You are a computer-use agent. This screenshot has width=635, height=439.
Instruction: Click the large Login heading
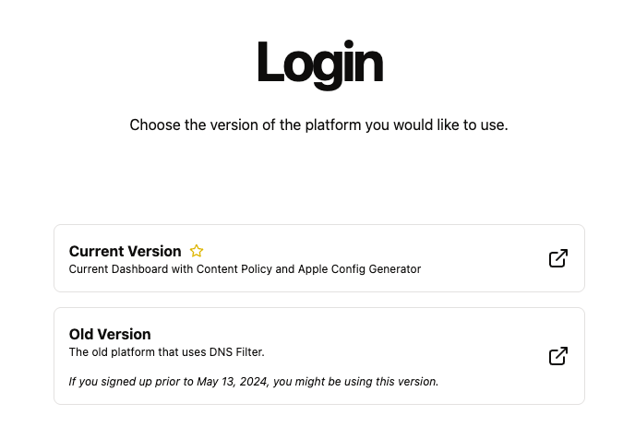(x=318, y=63)
